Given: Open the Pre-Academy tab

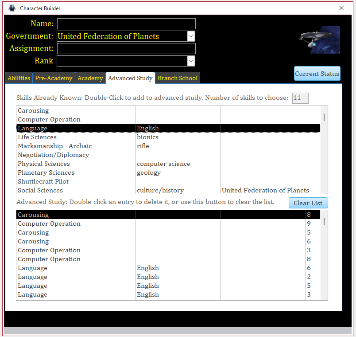Looking at the screenshot, I should (x=54, y=78).
